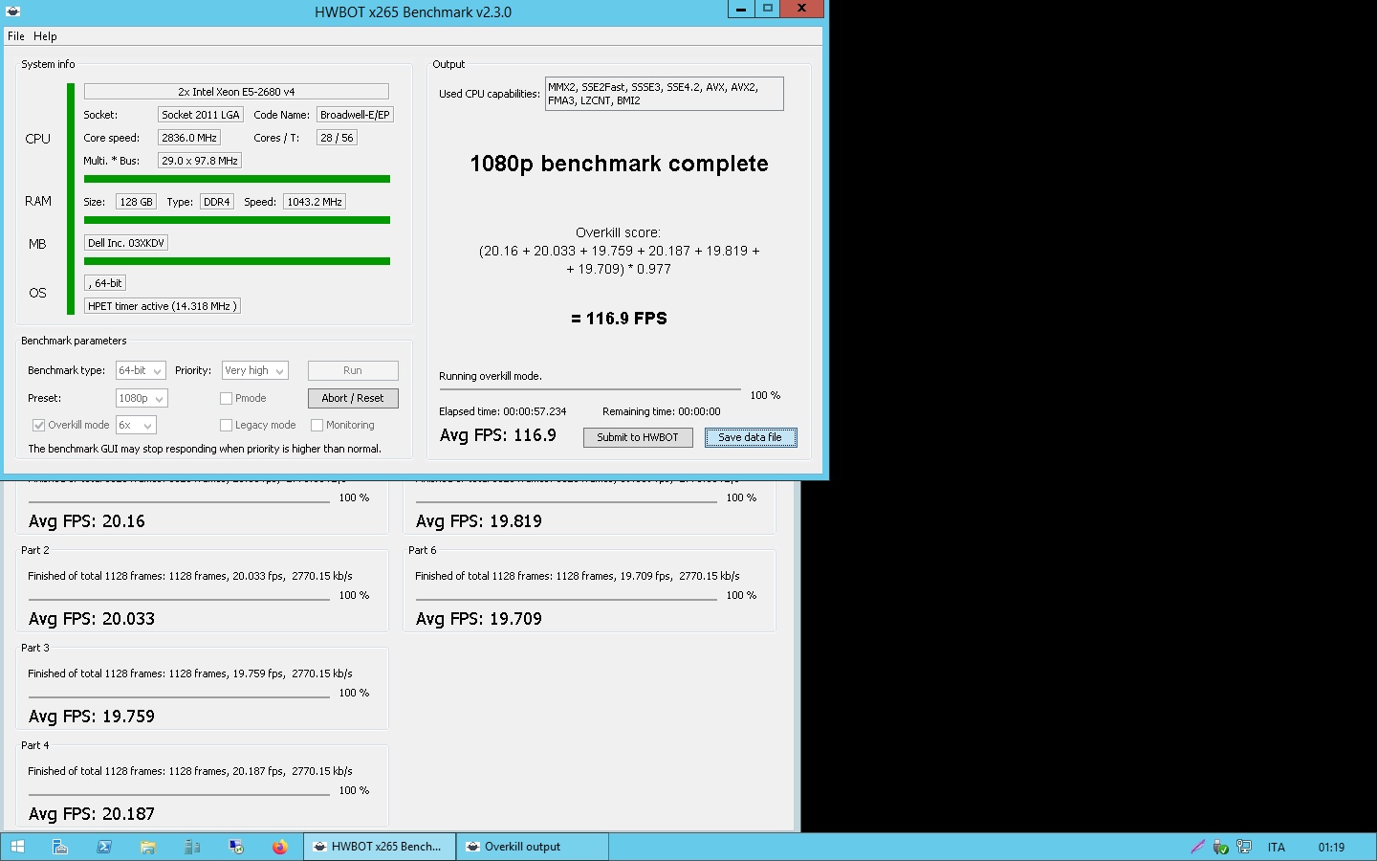The width and height of the screenshot is (1377, 861).
Task: Switch to Overkill output taskbar item
Action: coord(533,847)
